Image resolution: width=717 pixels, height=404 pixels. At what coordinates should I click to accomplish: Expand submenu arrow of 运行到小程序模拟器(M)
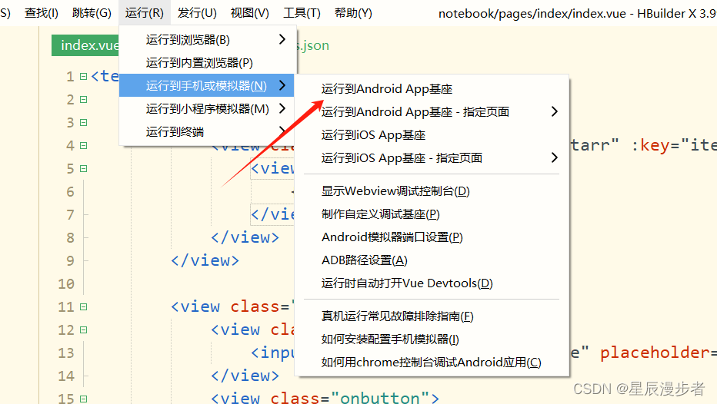tap(282, 108)
